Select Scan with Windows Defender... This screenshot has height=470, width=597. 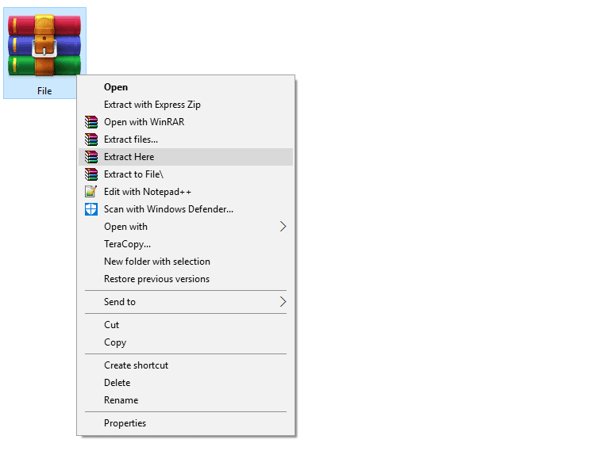(x=186, y=209)
